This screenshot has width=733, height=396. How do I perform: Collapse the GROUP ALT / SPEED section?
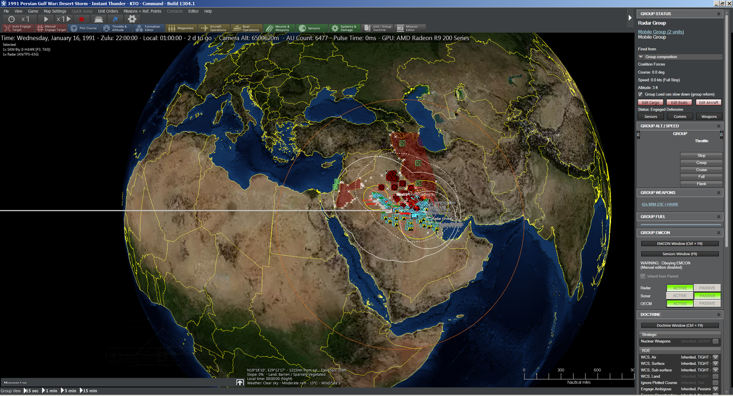[718, 126]
